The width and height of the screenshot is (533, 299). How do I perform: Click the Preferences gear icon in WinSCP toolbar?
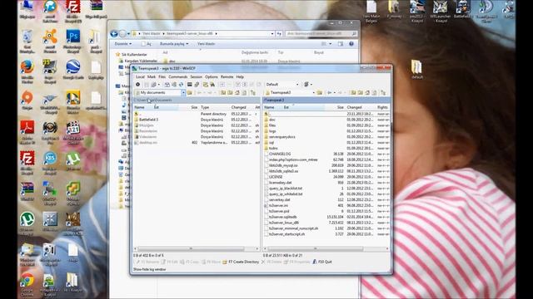[137, 85]
